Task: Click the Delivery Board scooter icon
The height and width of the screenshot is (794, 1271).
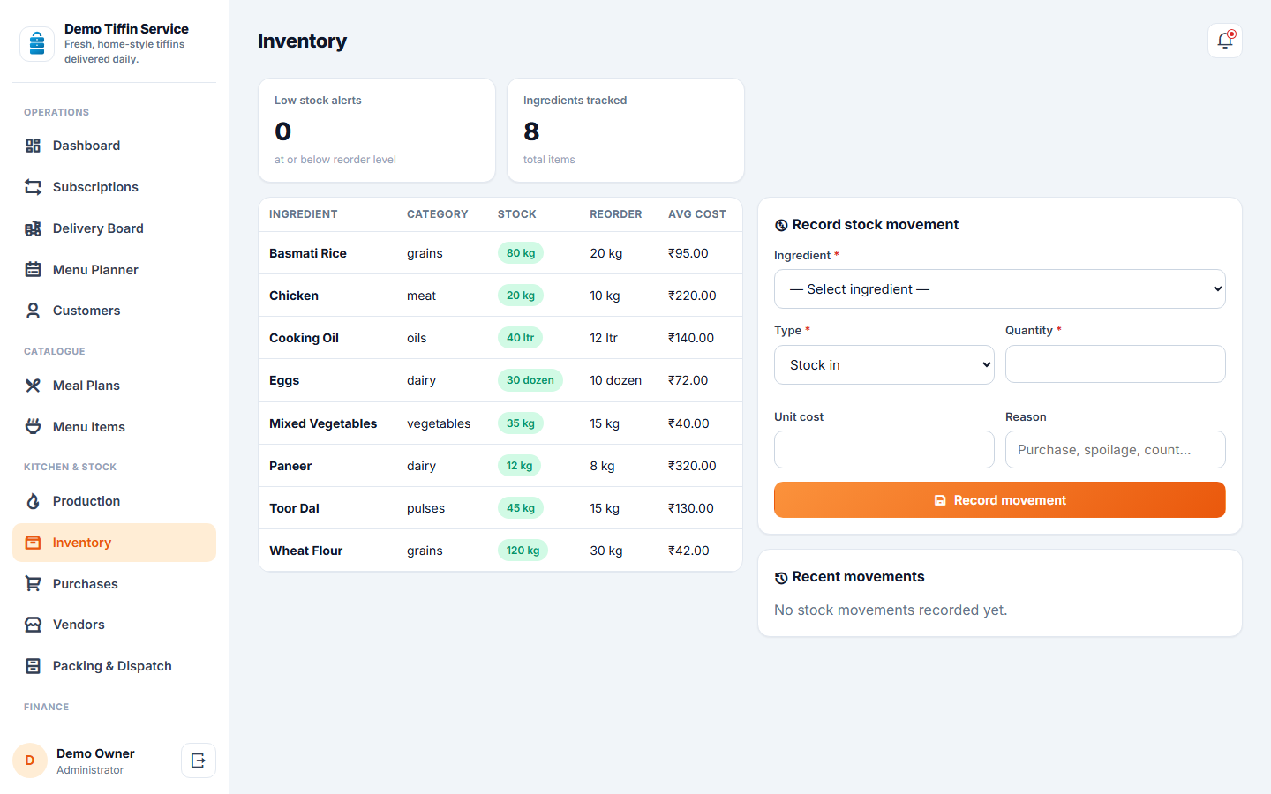Action: point(33,228)
